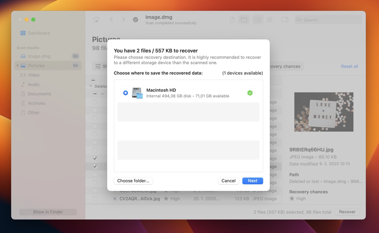Check the box for CV2AQR...AlDck.jpg
379x233 pixels.
(95, 199)
